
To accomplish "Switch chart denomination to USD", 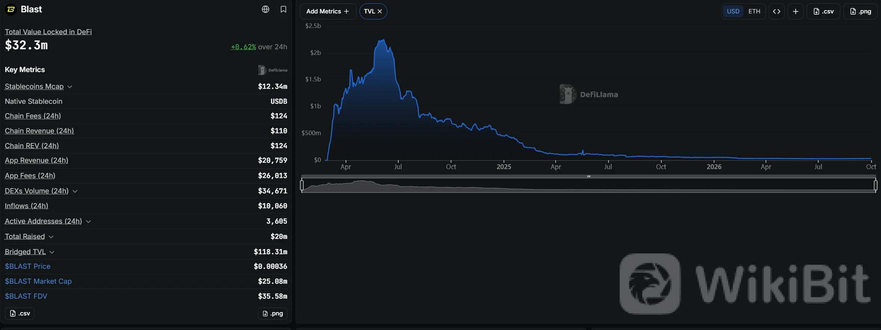I will click(733, 11).
